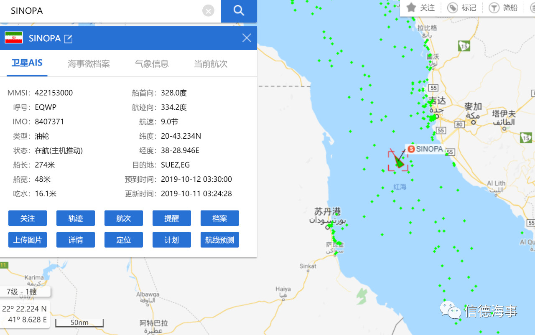Click the speed value 9.0节
Image resolution: width=535 pixels, height=335 pixels.
[170, 122]
